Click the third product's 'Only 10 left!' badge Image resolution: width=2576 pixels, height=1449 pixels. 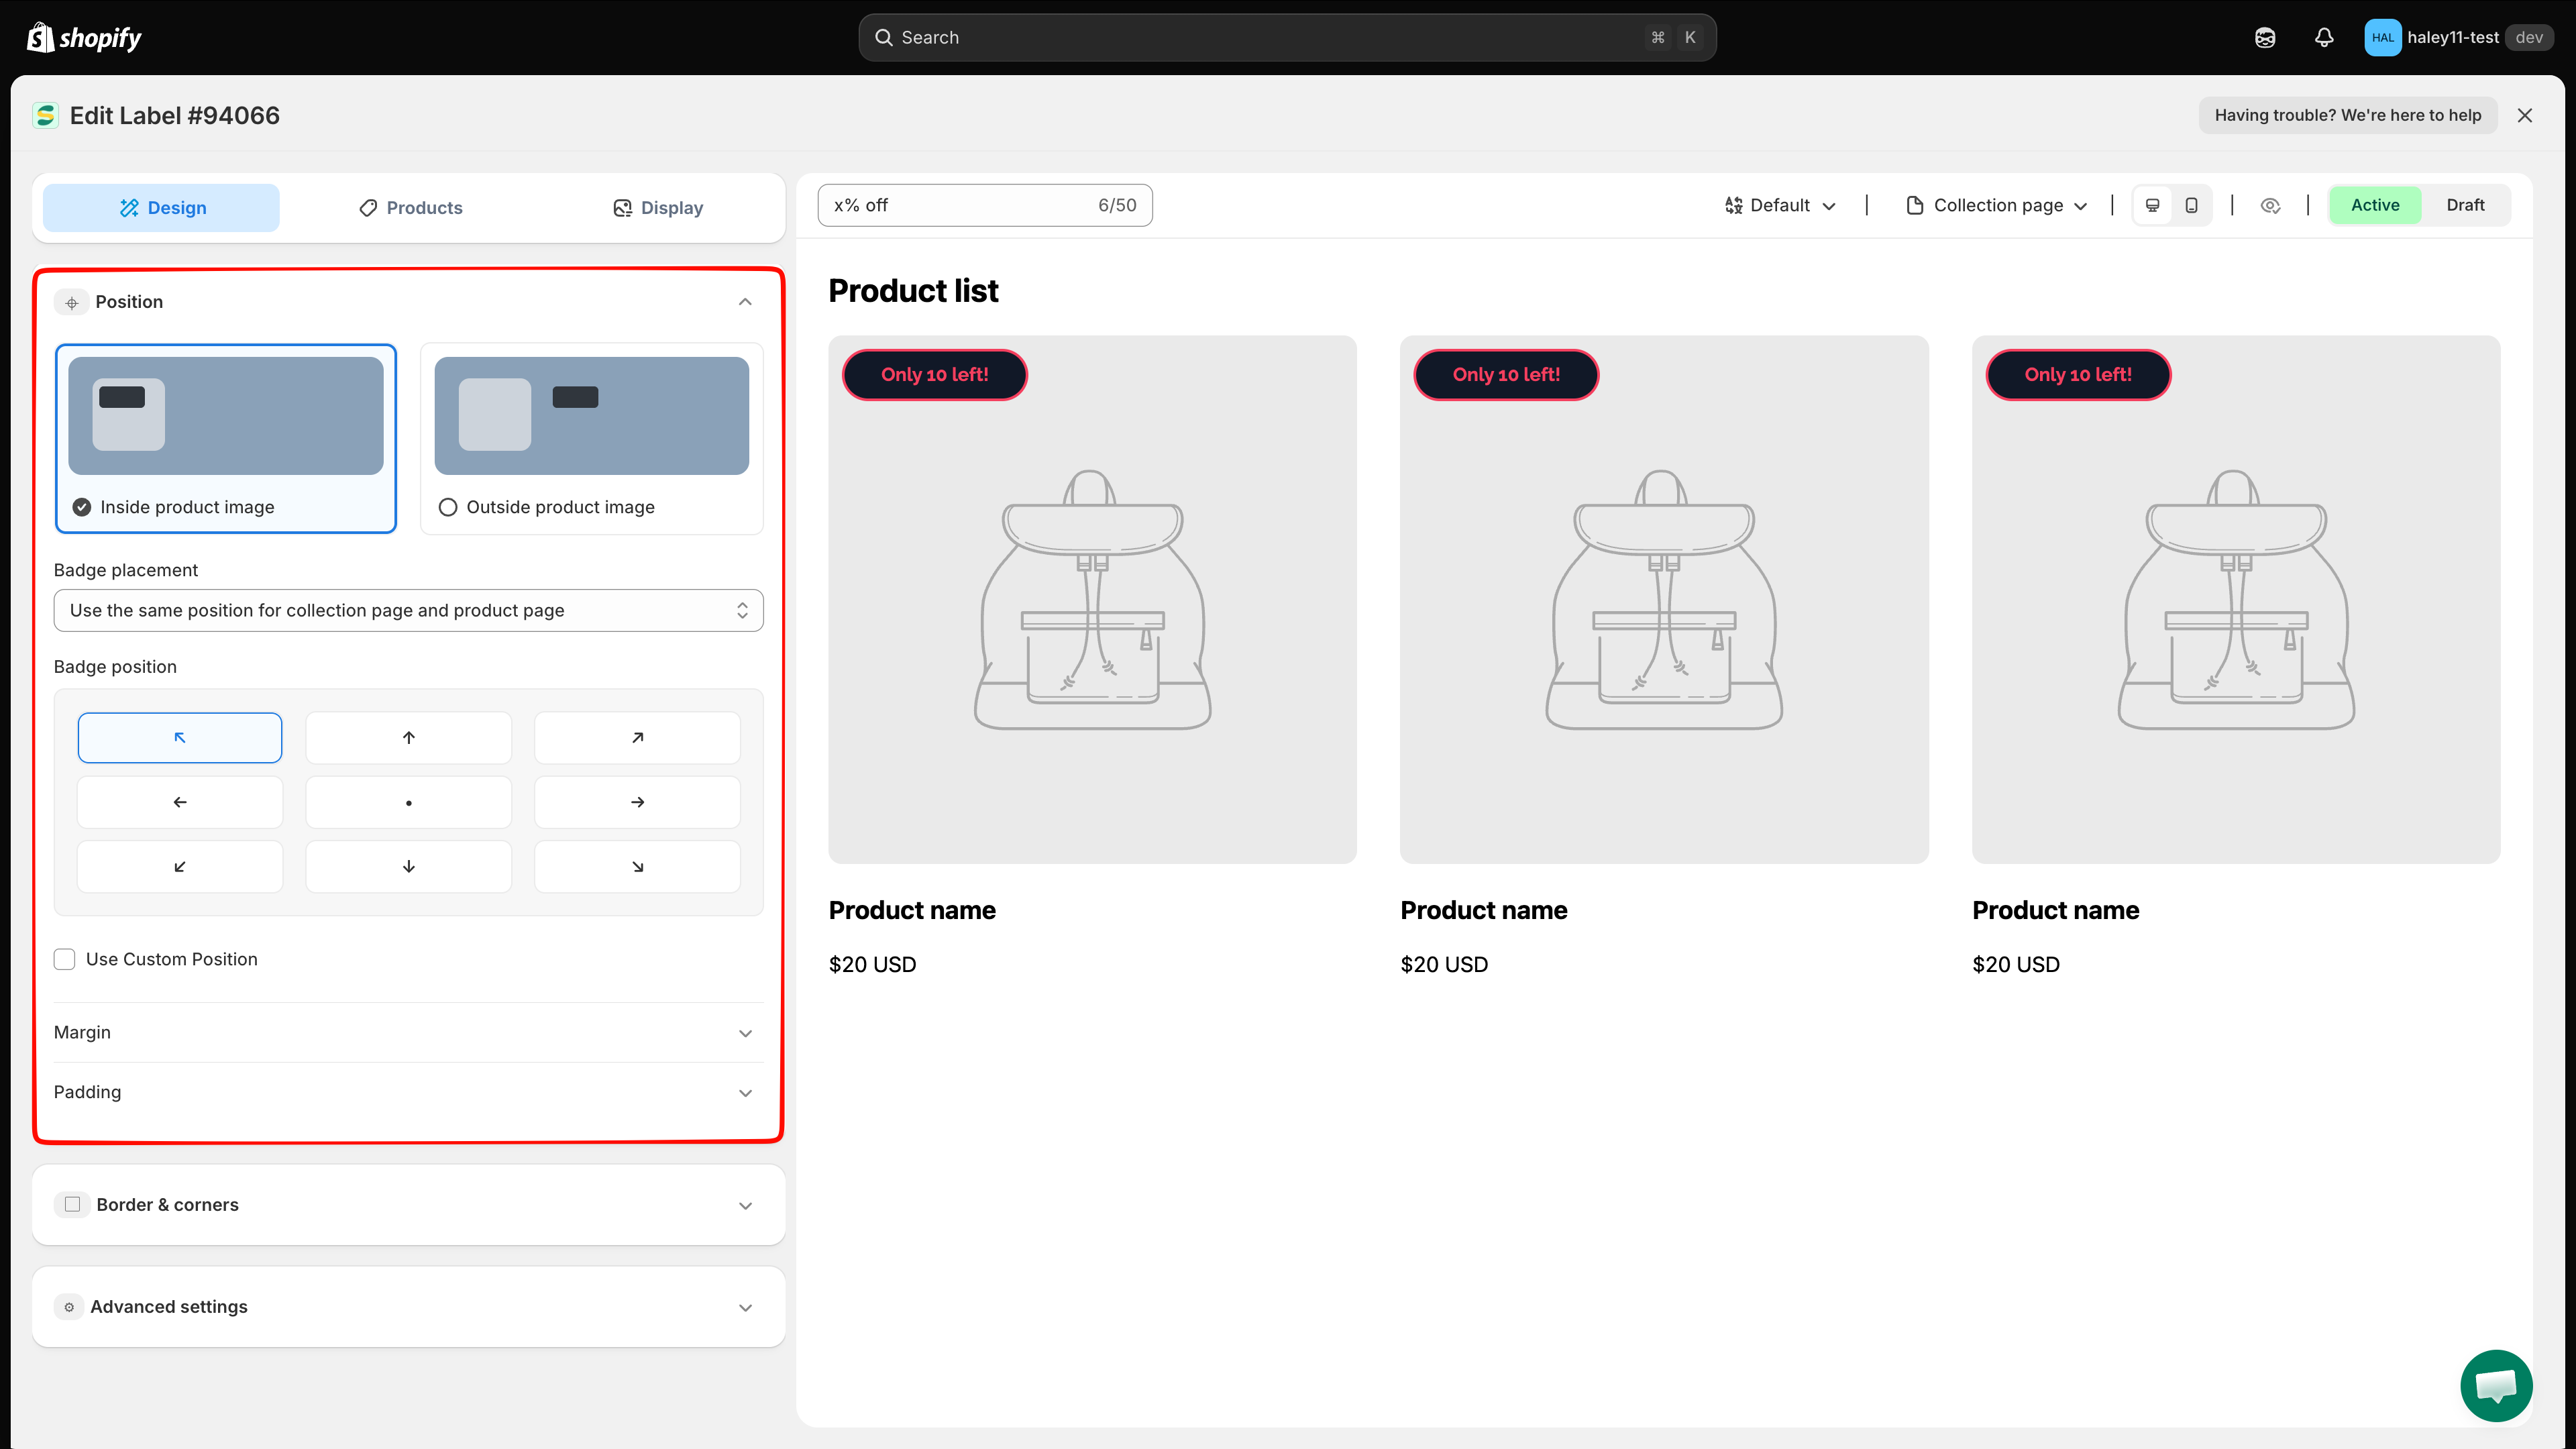tap(2078, 375)
